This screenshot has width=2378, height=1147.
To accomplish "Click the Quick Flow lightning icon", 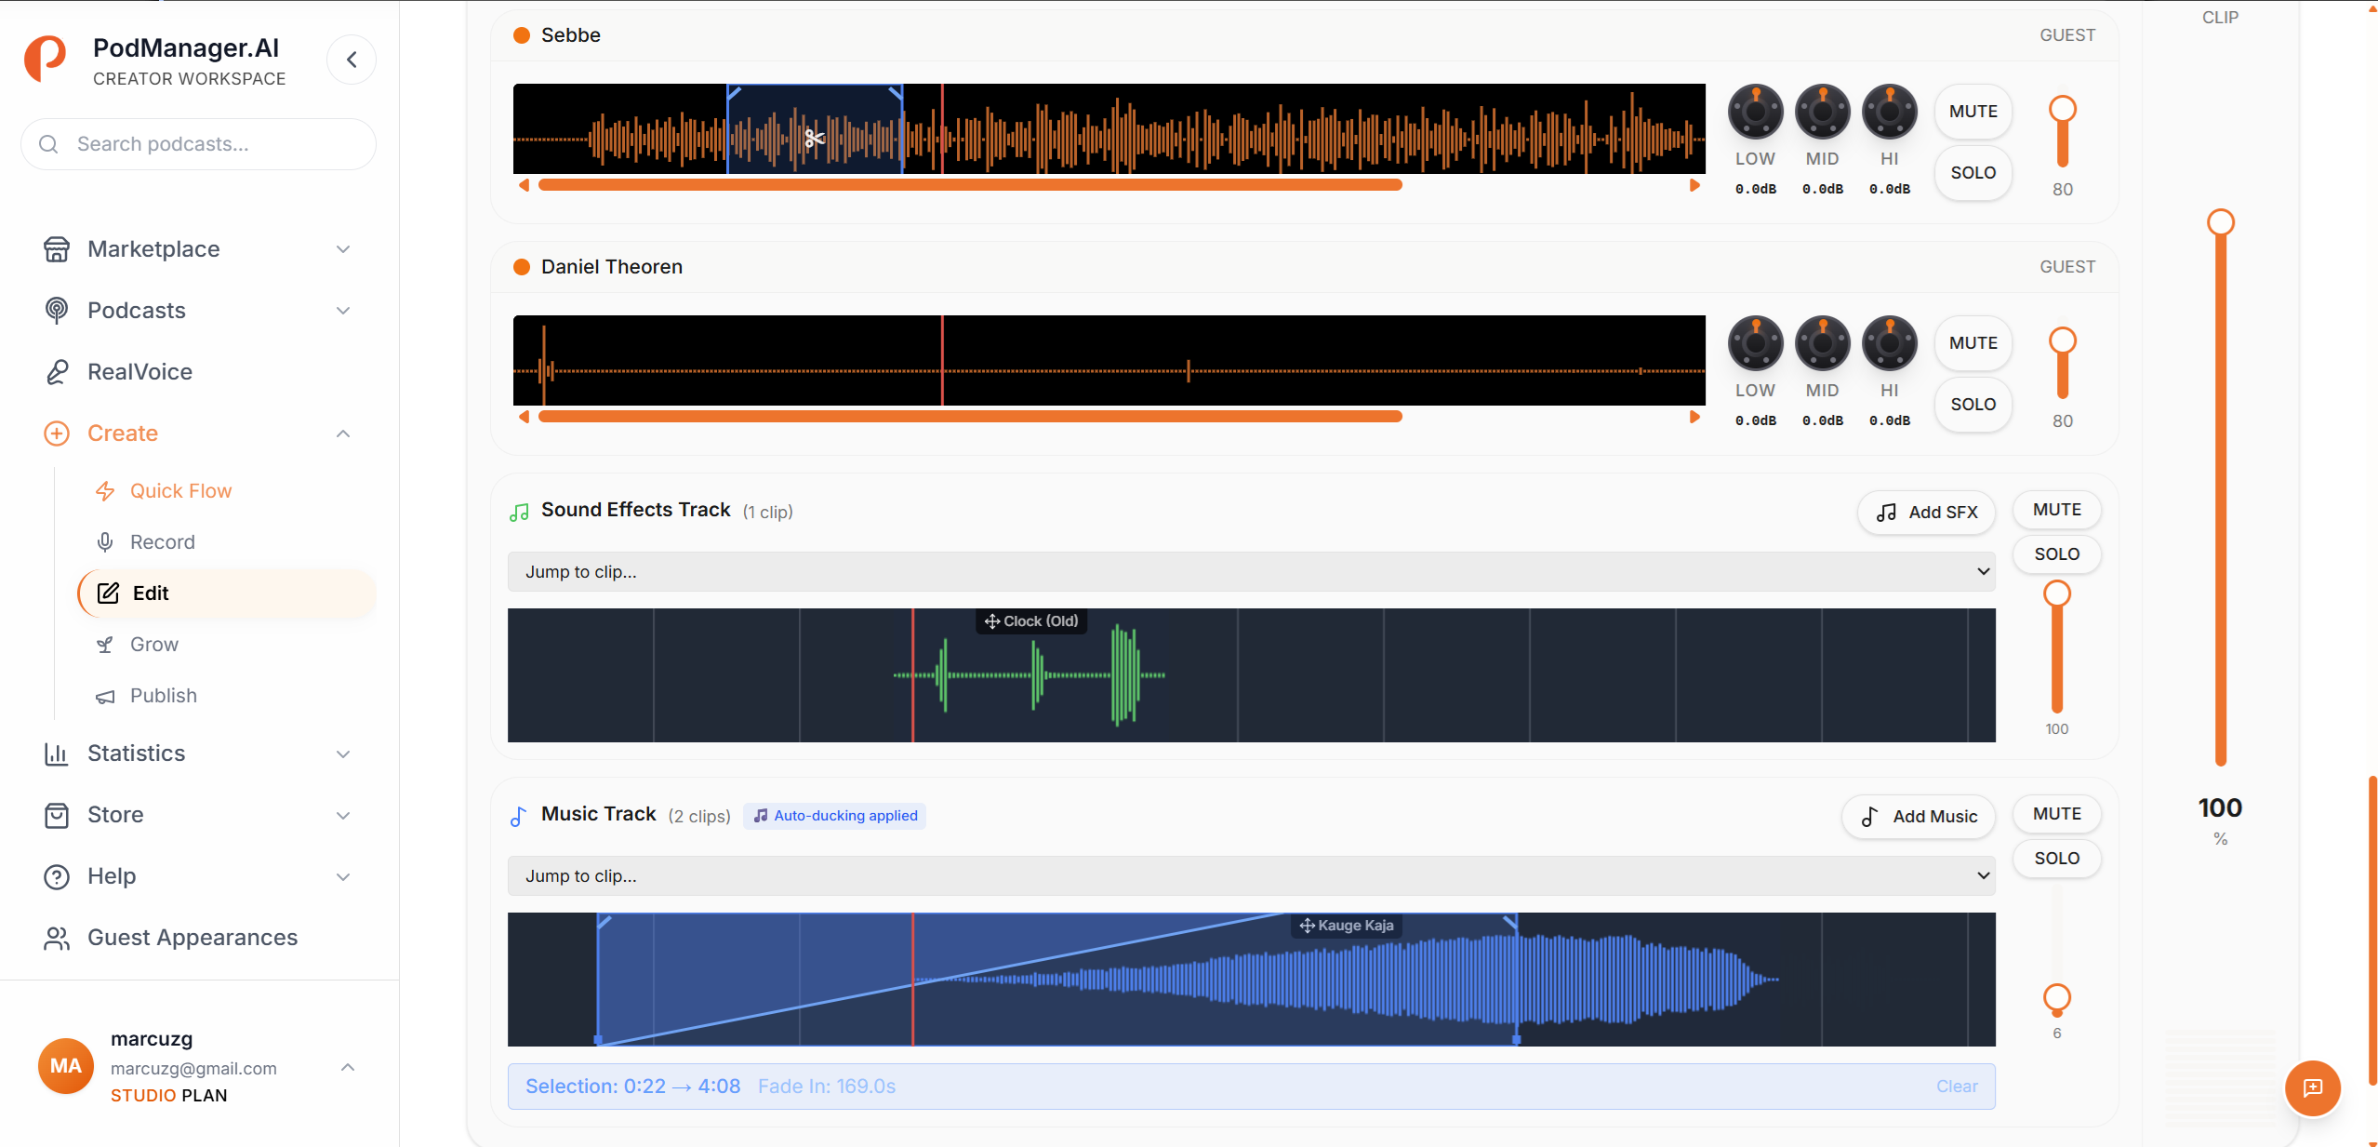I will click(x=105, y=491).
